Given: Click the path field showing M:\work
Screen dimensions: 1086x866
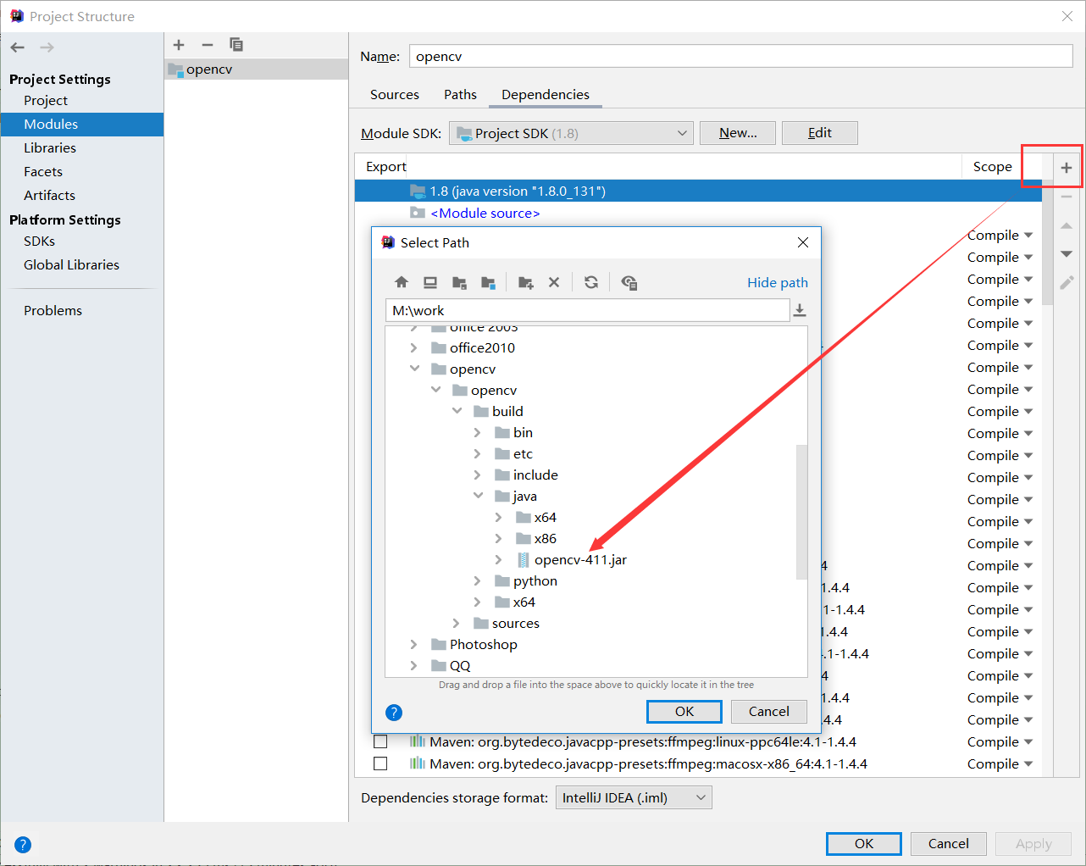Looking at the screenshot, I should pyautogui.click(x=587, y=310).
